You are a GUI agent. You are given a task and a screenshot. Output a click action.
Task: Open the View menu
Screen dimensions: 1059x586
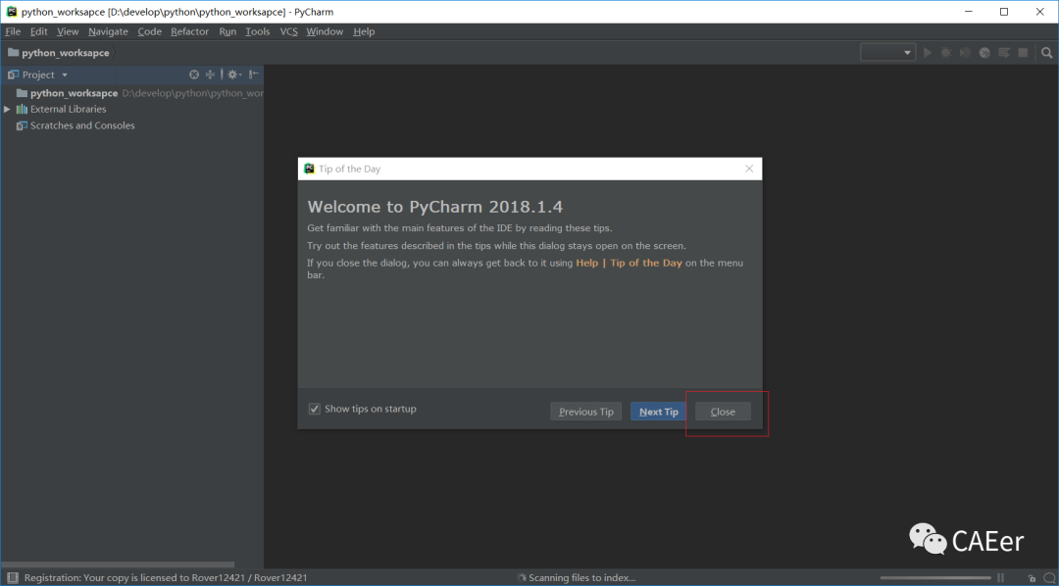click(68, 31)
